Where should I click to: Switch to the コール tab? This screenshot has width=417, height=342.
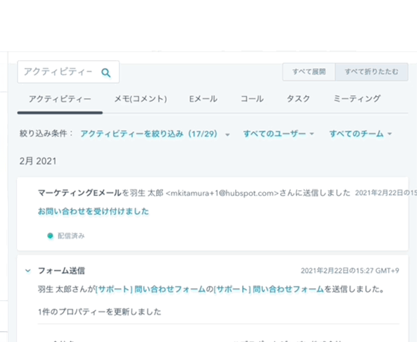click(252, 99)
